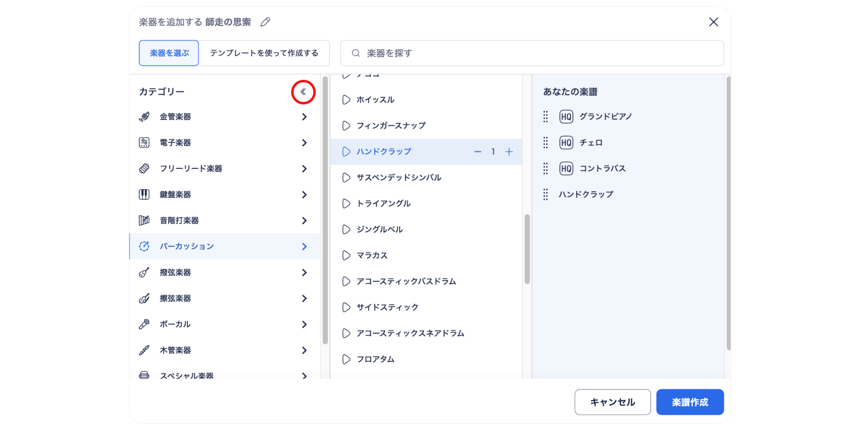
Task: Open テンプレートを使って作成する tab
Action: [264, 53]
